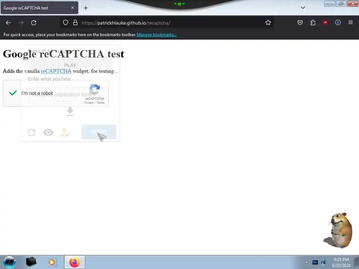
Task: Open the tracking protection shield icon
Action: [66, 23]
